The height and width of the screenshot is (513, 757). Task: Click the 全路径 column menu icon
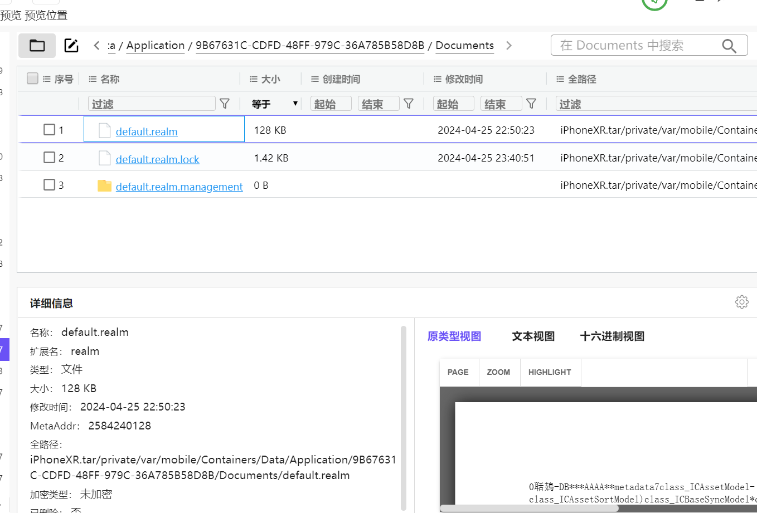560,79
